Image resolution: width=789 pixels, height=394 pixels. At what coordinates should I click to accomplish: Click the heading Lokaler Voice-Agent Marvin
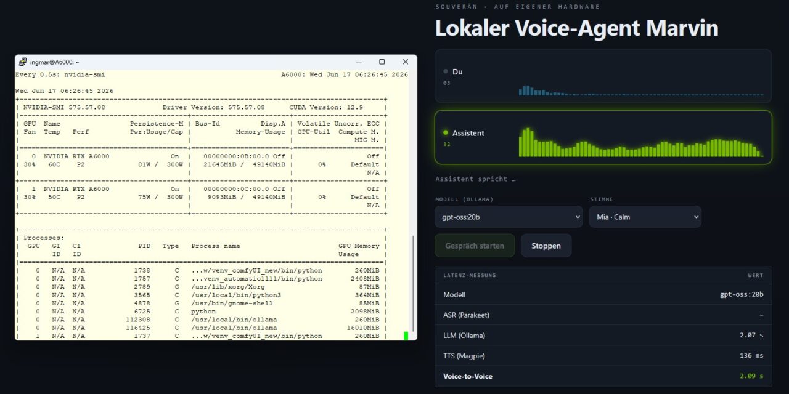(x=576, y=28)
